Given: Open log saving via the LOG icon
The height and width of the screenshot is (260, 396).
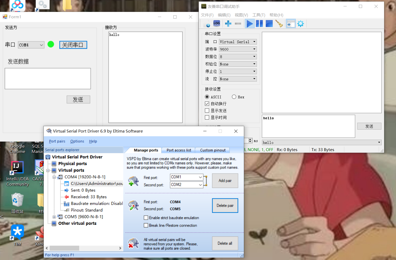Looking at the screenshot, I should pyautogui.click(x=217, y=23).
